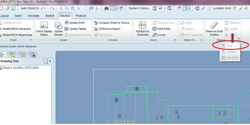Click the selection list icon beside the selection dropdown
This screenshot has width=250, height=125.
pyautogui.click(x=121, y=8)
